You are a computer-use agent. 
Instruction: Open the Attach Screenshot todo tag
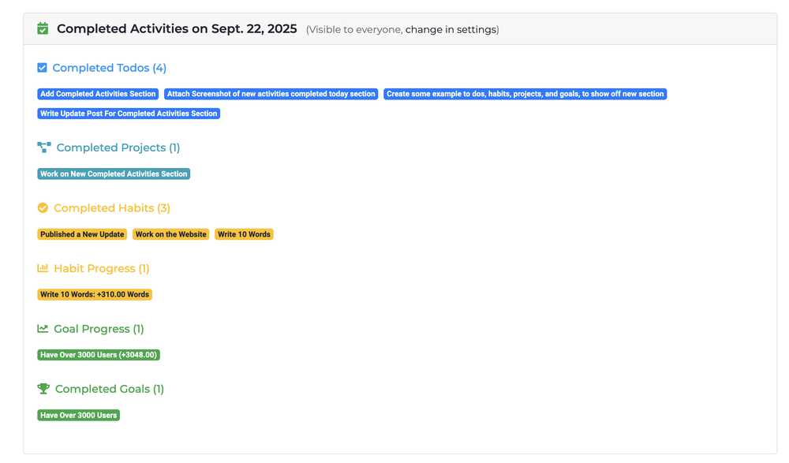coord(271,93)
